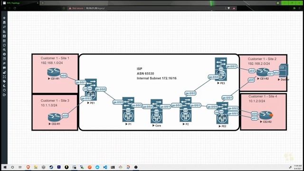Select the PE3 Juniper node icon
The image size is (304, 171).
(x=221, y=69)
